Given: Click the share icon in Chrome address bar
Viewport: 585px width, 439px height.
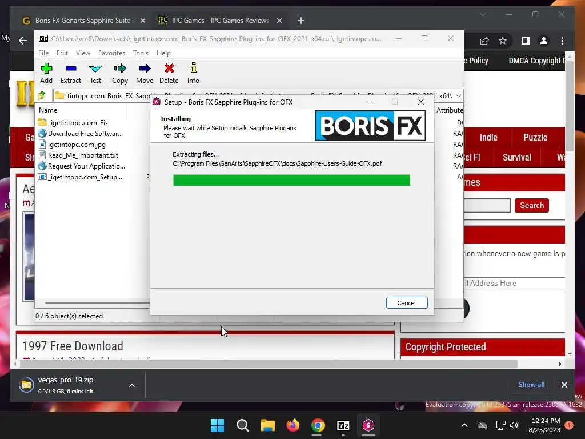Looking at the screenshot, I should coord(484,41).
